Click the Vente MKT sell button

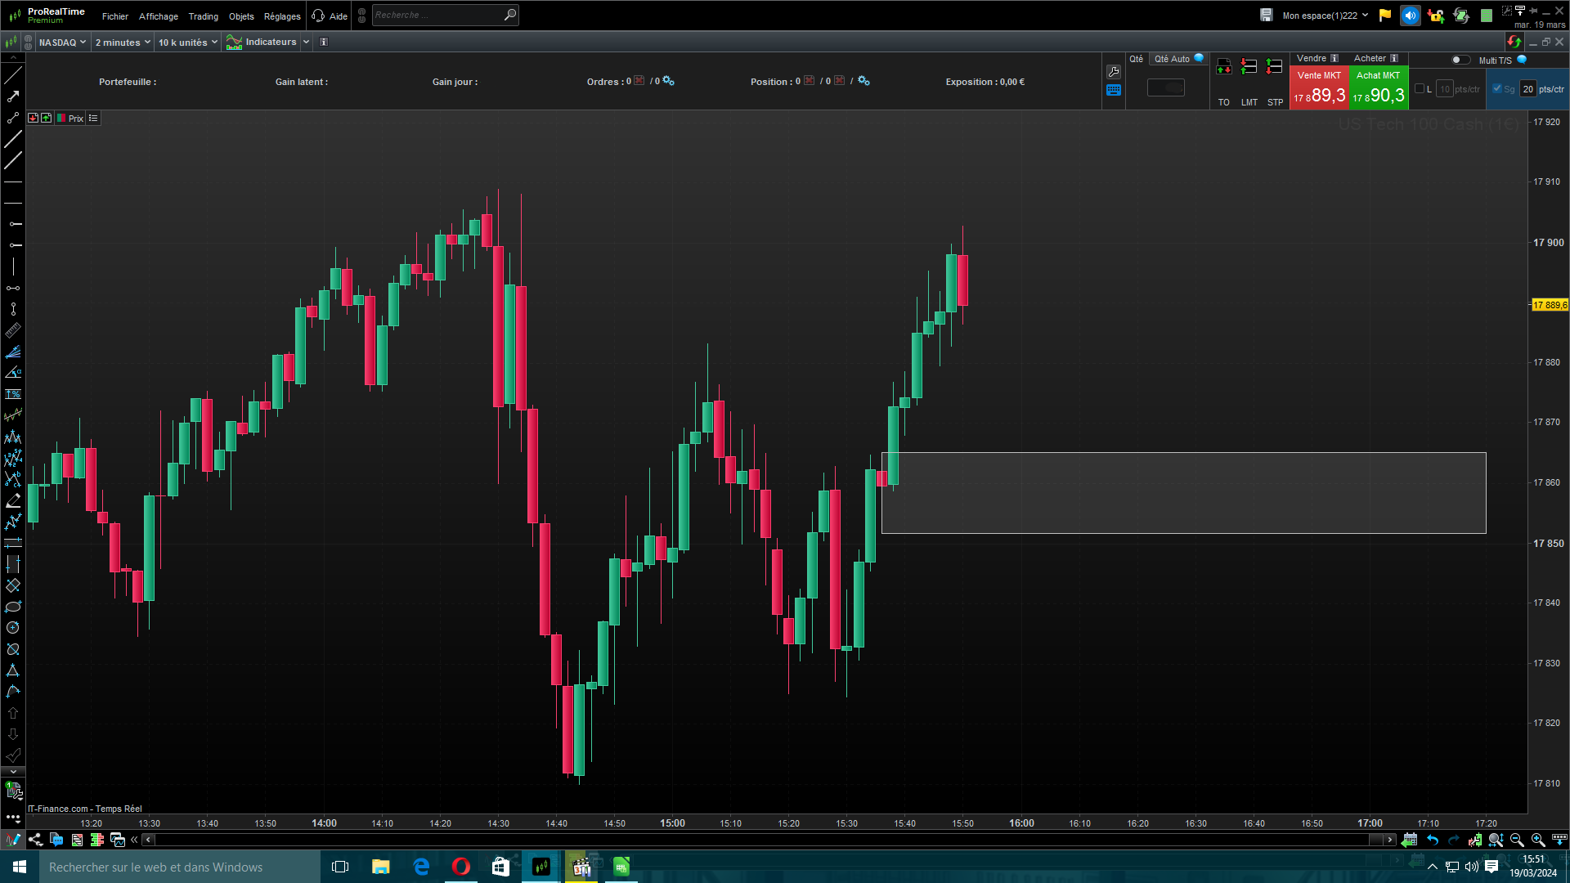coord(1319,88)
